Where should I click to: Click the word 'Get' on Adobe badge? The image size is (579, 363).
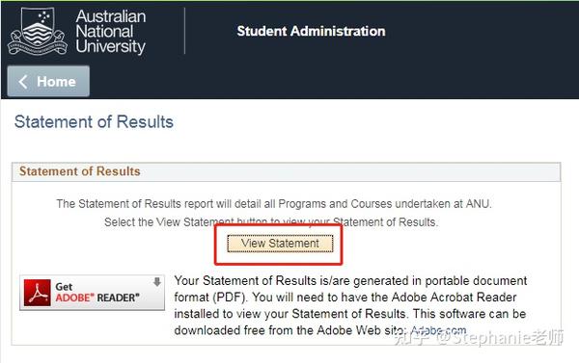click(64, 287)
